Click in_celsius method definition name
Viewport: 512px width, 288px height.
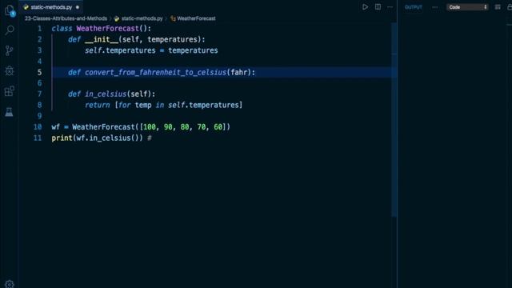pos(106,94)
